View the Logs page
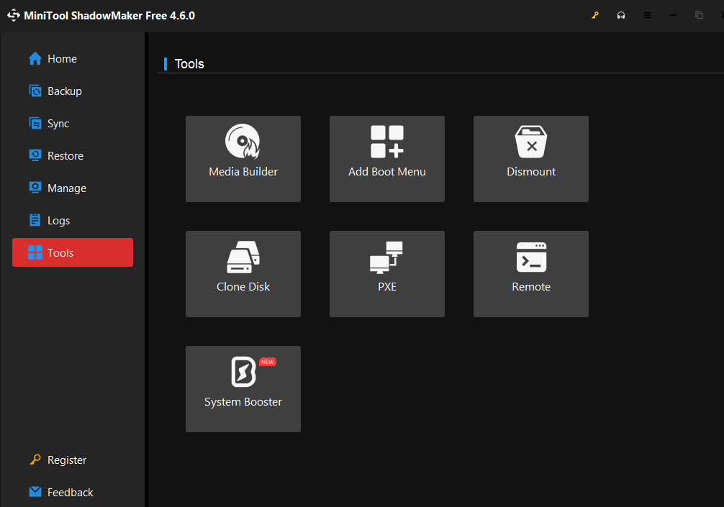724x507 pixels. [73, 220]
